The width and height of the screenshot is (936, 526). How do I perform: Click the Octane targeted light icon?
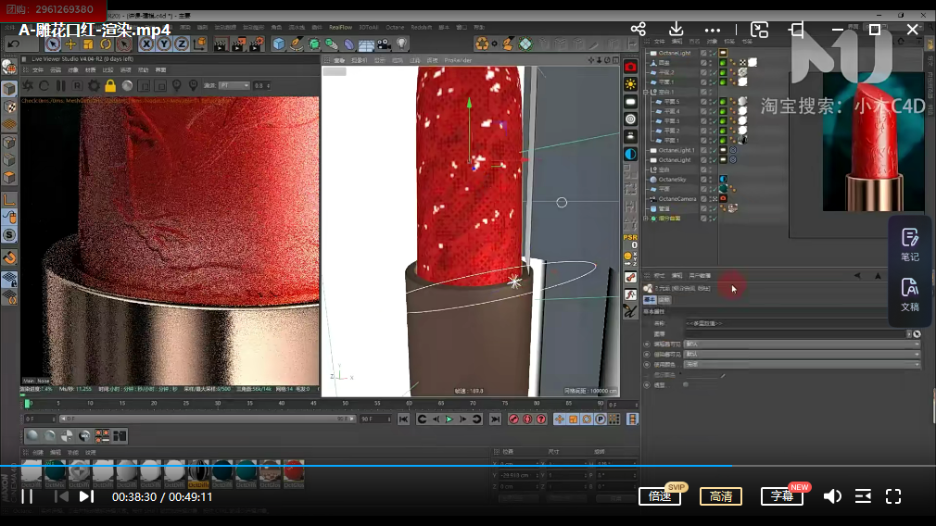tap(630, 119)
